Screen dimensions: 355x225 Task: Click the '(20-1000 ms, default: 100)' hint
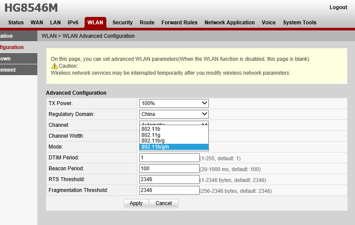230,169
